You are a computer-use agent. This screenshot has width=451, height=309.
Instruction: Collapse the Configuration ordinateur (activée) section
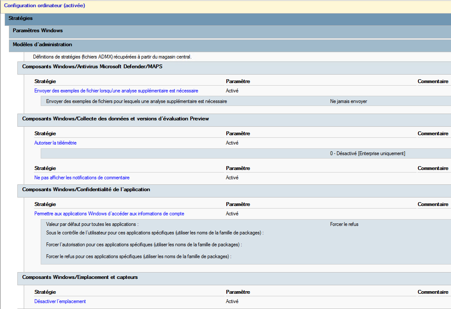click(44, 6)
